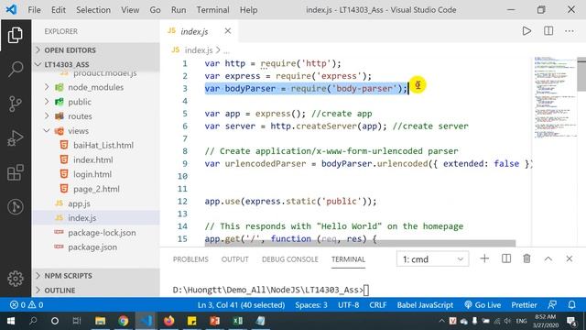
Task: Click index.js in the breadcrumb
Action: 198,50
